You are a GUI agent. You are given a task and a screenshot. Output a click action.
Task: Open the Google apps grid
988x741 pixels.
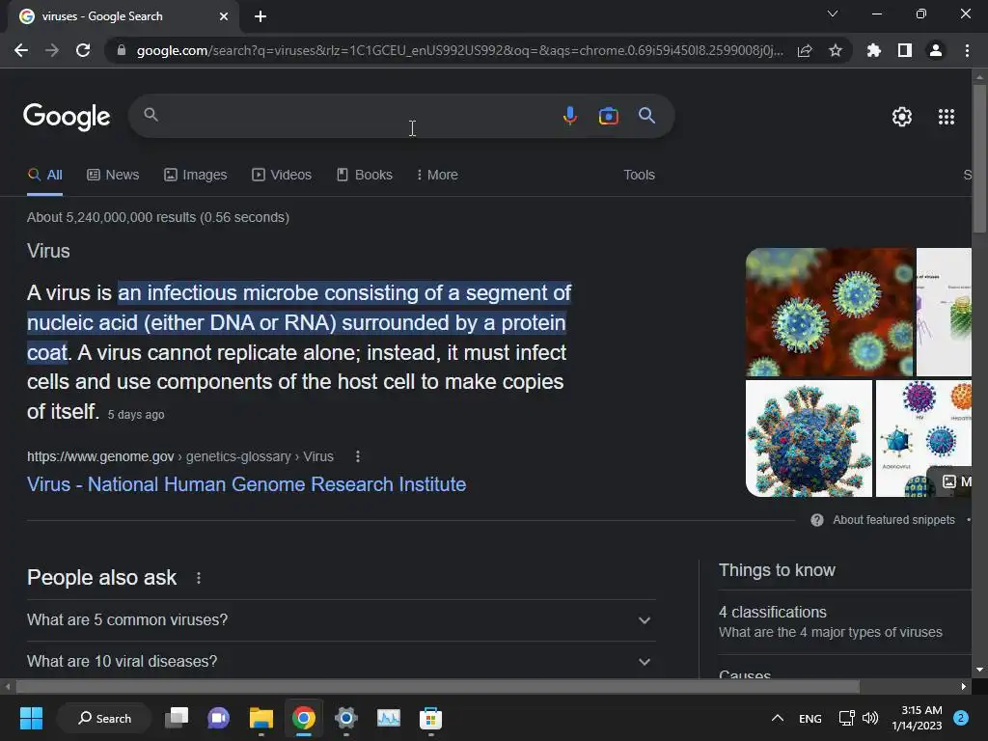point(946,117)
